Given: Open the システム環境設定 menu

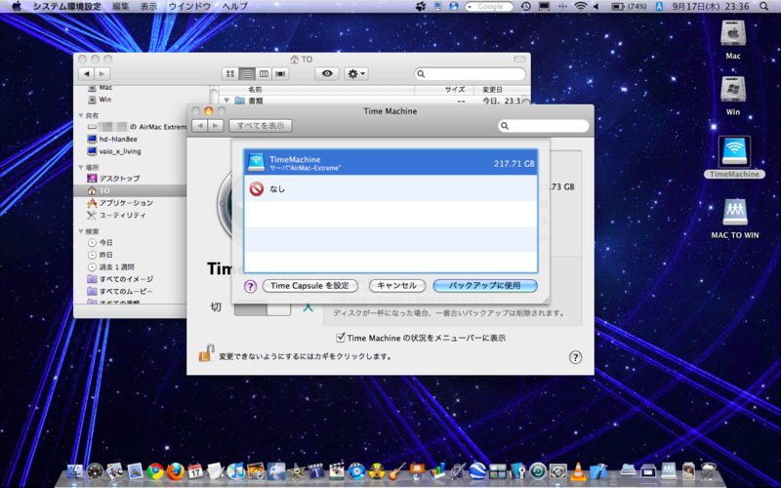Looking at the screenshot, I should pyautogui.click(x=66, y=7).
